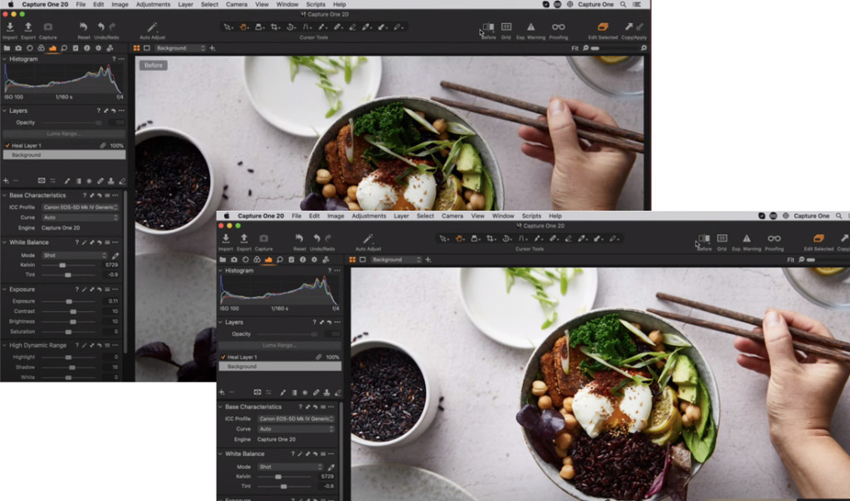The height and width of the screenshot is (501, 850).
Task: Collapse Base Characteristics in the back window
Action: coord(5,195)
